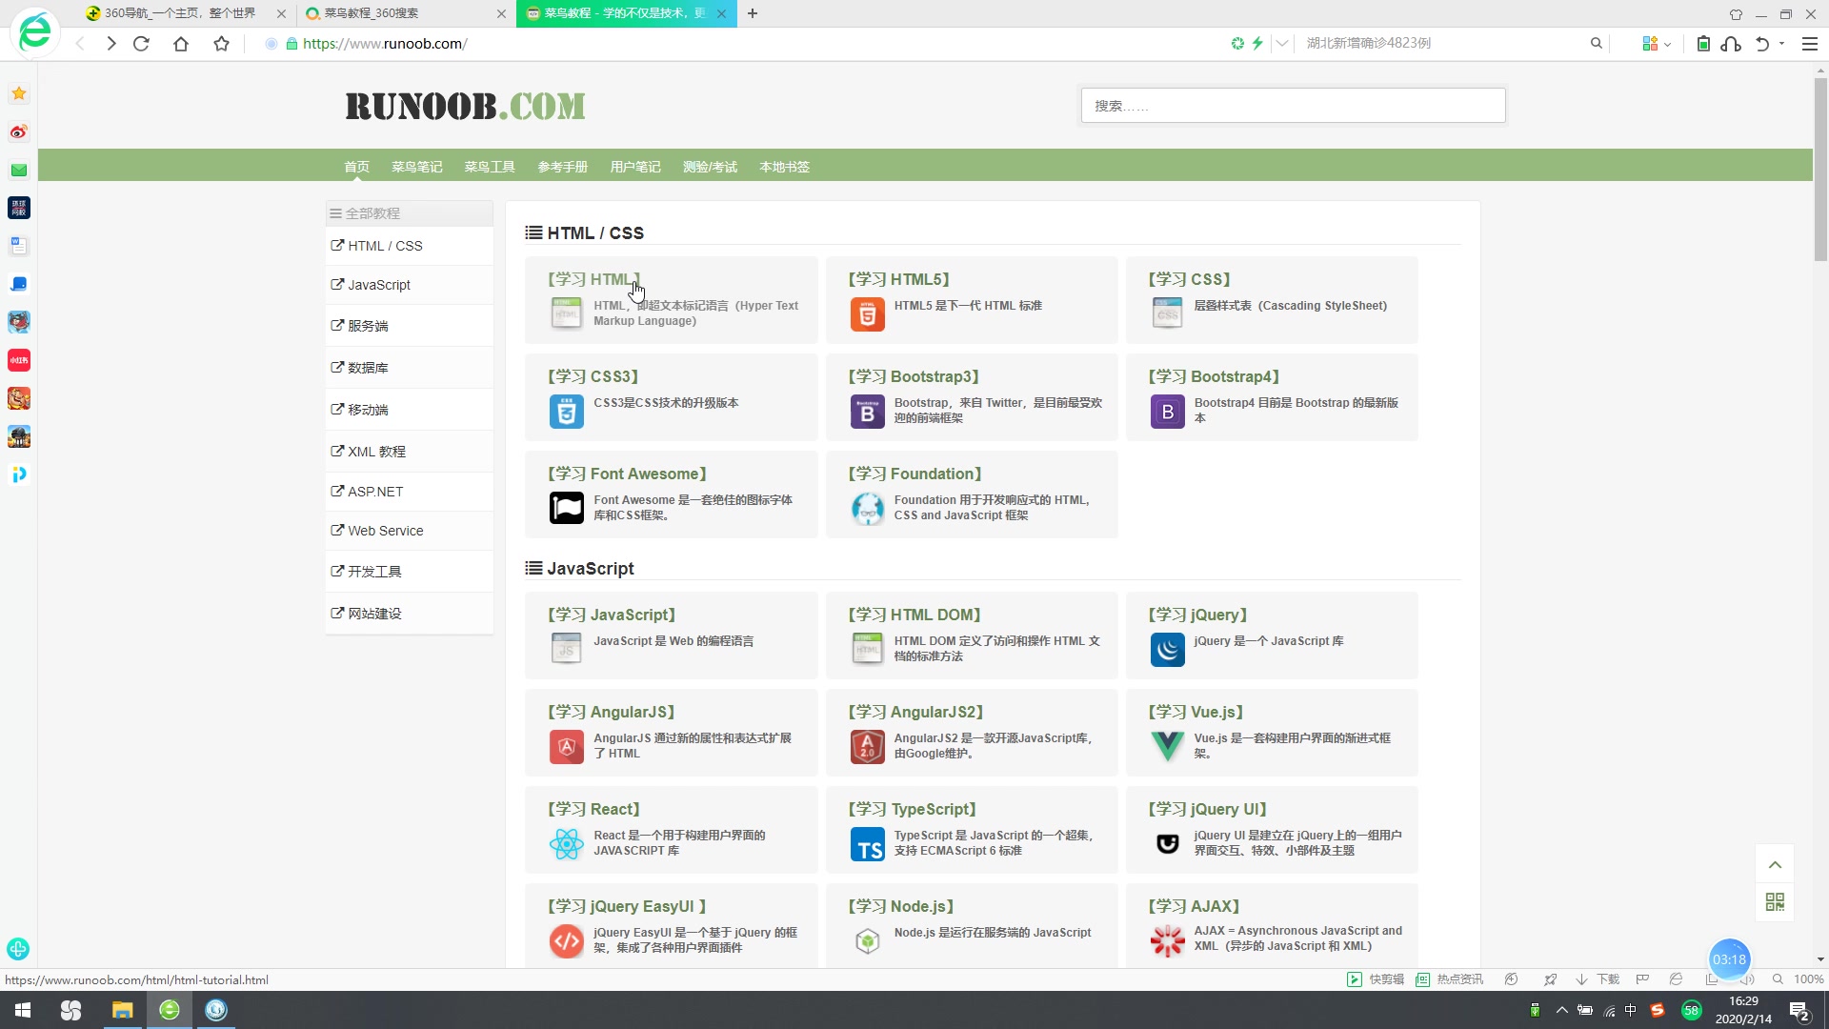Open the 【学习 AJAX】 tutorial link
Screen dimensions: 1829x1029
[1194, 906]
